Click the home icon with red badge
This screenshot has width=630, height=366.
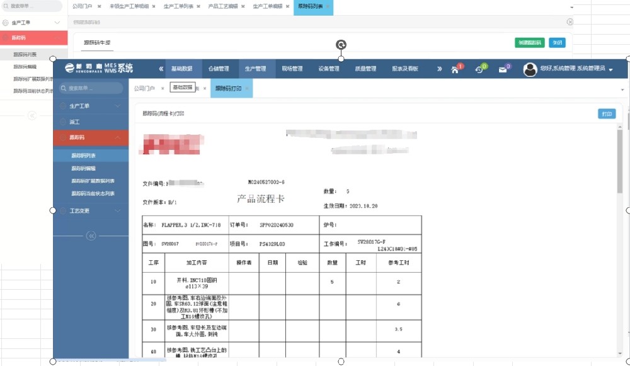[x=455, y=70]
